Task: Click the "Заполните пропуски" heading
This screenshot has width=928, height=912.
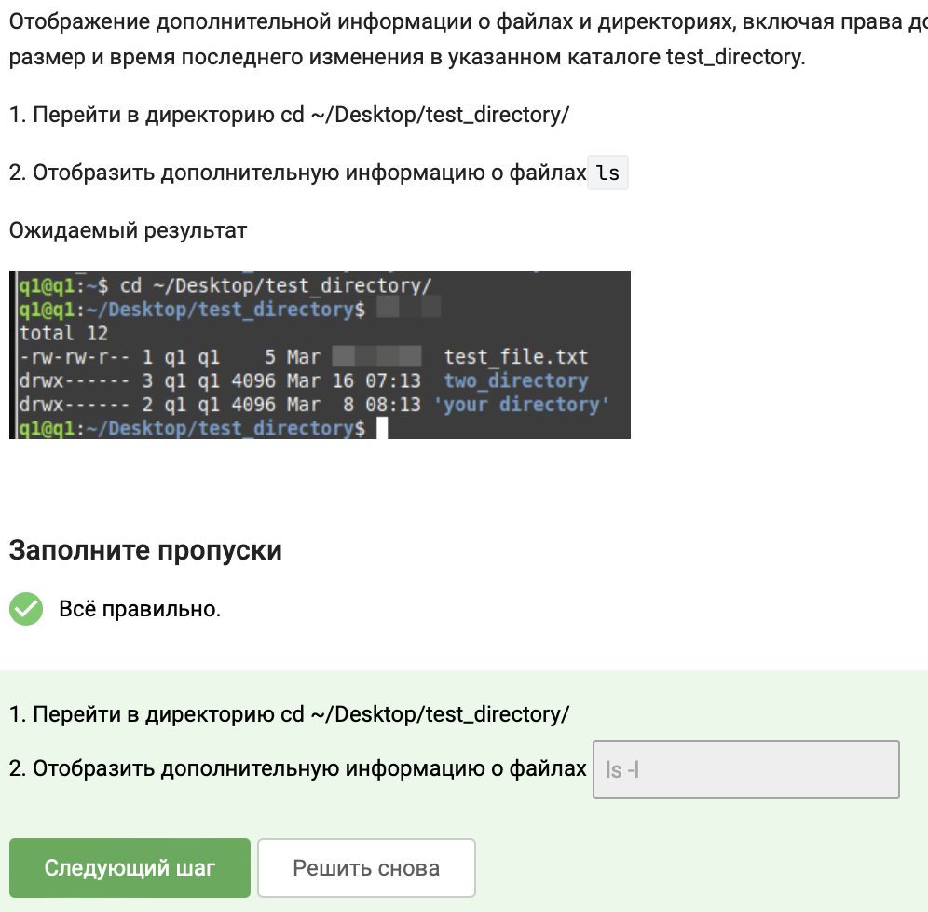Action: pyautogui.click(x=145, y=550)
